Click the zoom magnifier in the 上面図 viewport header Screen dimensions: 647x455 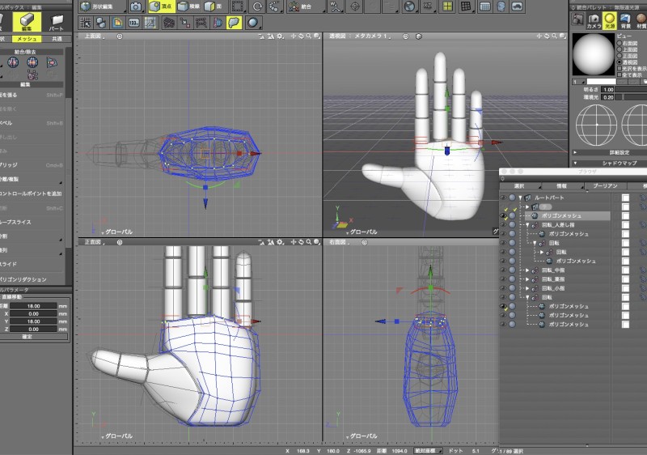tap(309, 36)
